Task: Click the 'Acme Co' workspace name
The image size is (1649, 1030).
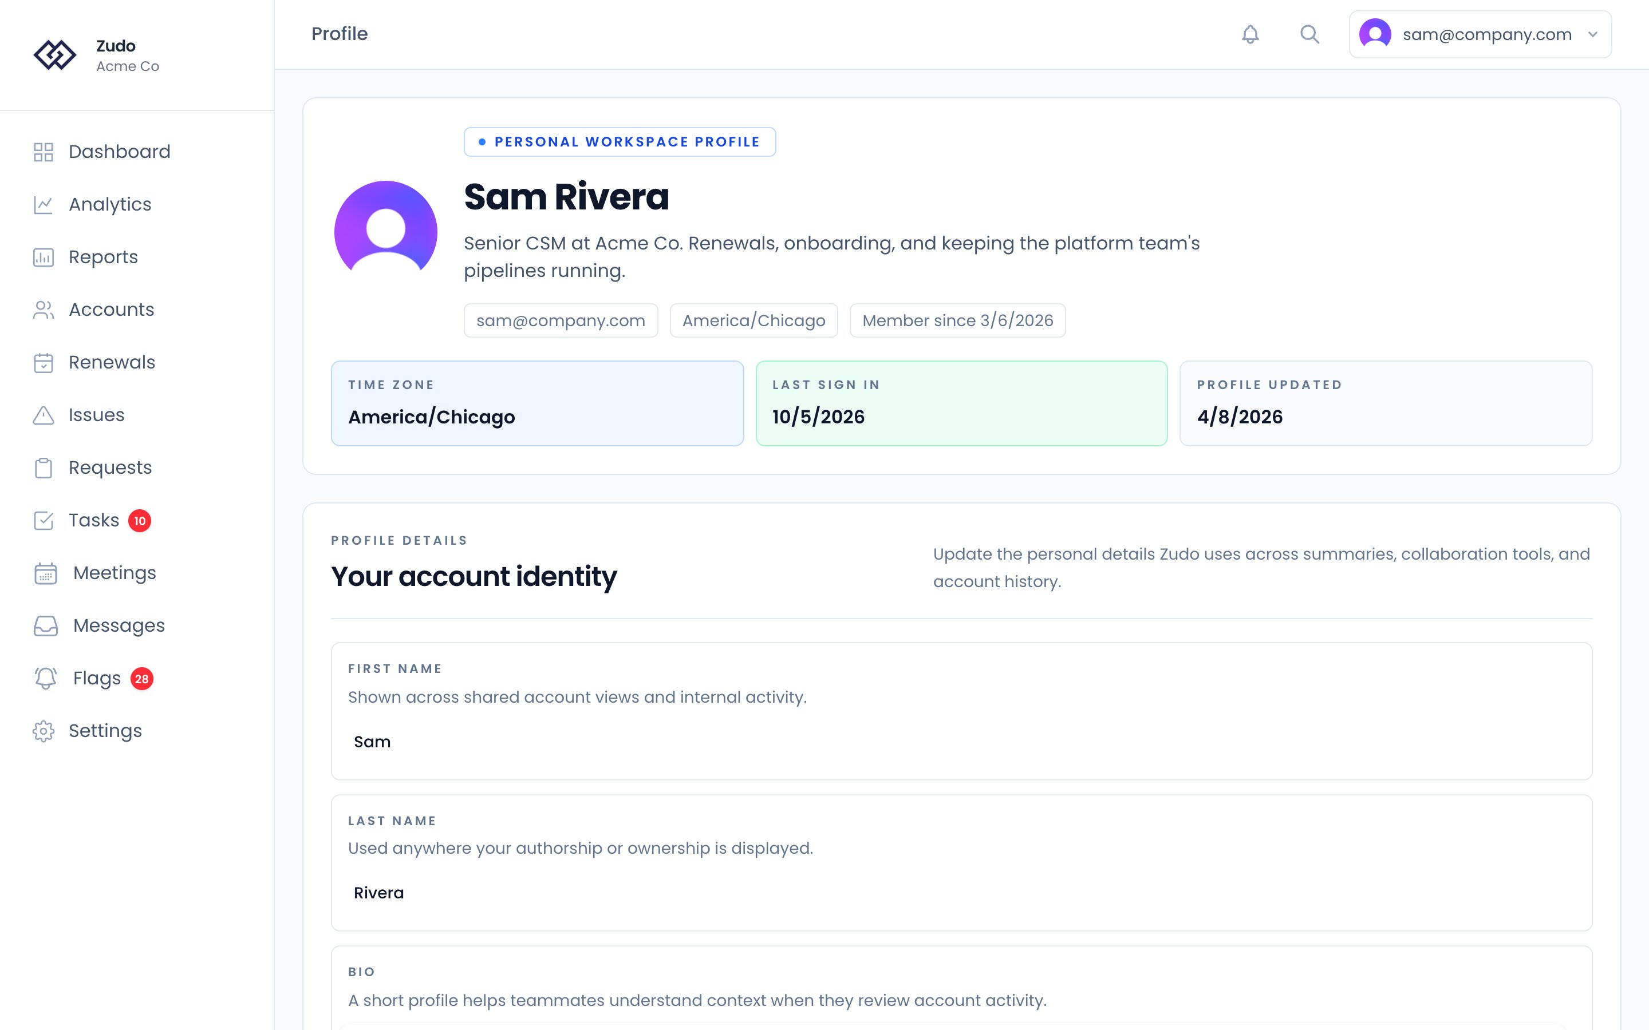Action: (x=128, y=66)
